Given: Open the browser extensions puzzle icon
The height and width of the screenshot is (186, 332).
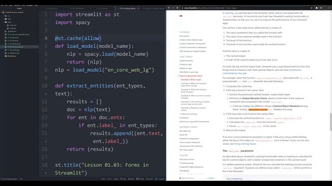Looking at the screenshot, I should tap(317, 8).
